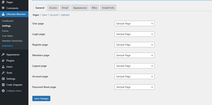Click the Code Snippets icon
The image size is (212, 105).
click(x=3, y=85)
